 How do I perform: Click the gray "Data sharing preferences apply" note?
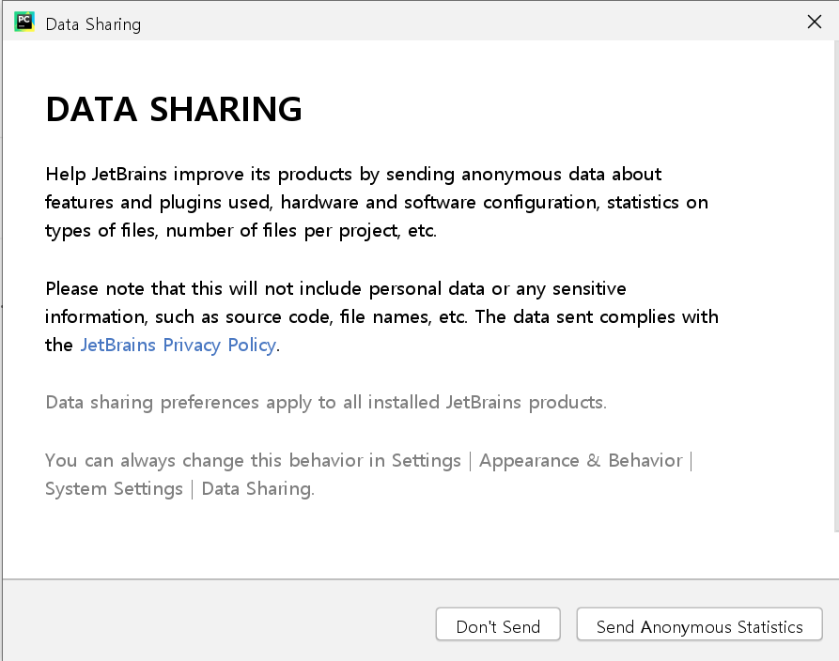[325, 403]
